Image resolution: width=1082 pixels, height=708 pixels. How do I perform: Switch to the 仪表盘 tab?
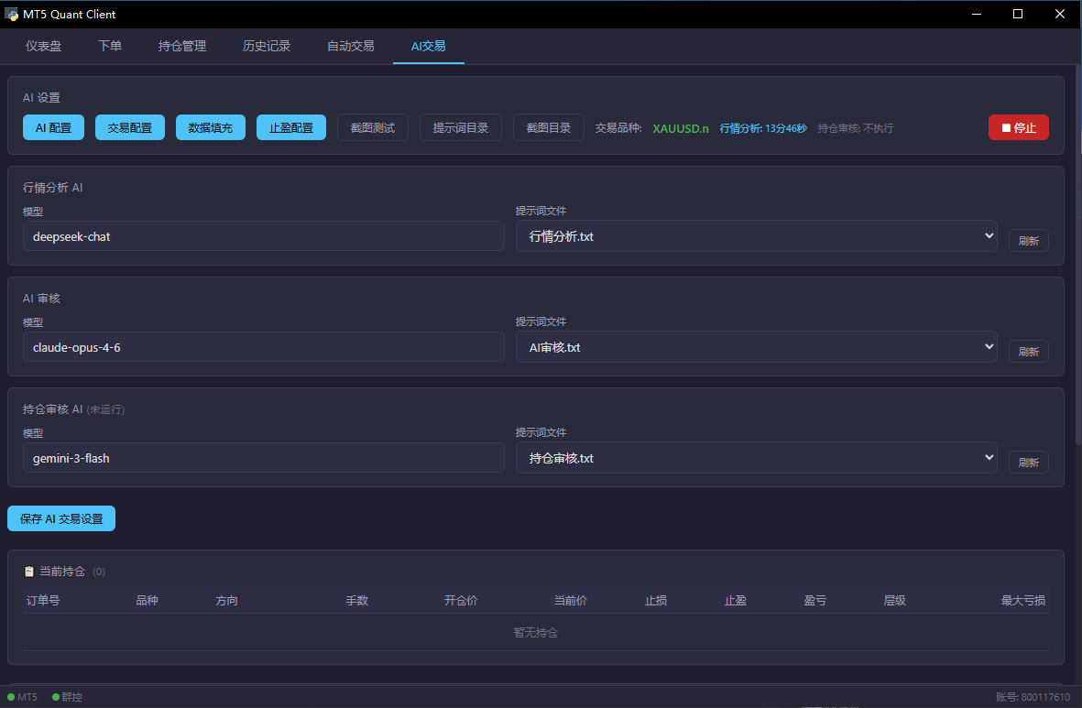point(43,46)
